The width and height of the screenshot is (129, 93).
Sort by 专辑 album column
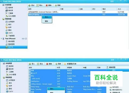(x=89, y=67)
